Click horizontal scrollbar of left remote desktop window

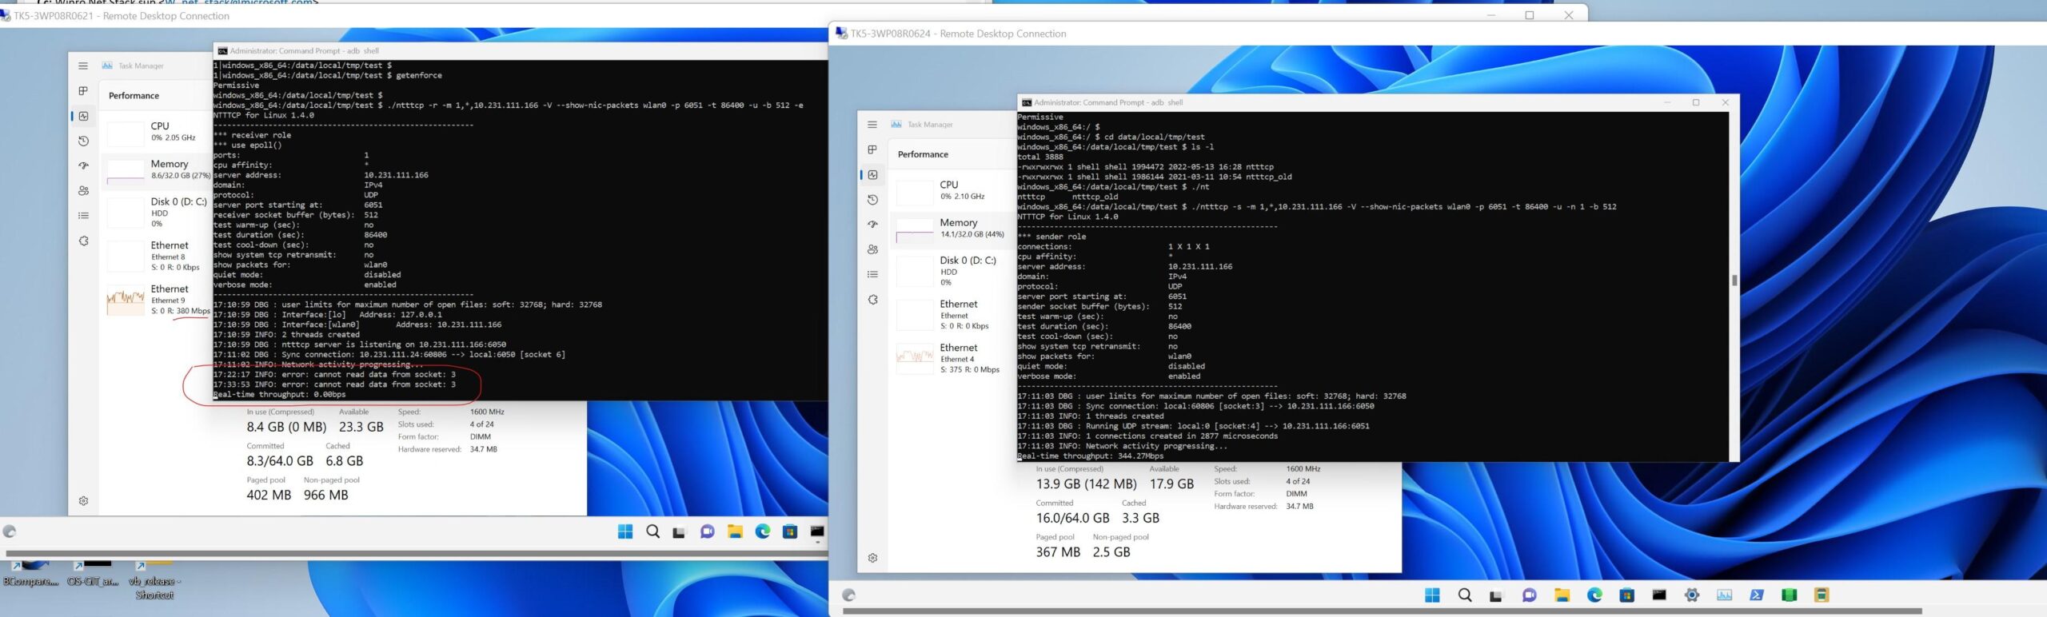tap(400, 553)
